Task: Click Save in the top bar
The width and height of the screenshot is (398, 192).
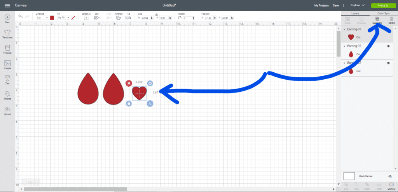Action: tap(335, 5)
